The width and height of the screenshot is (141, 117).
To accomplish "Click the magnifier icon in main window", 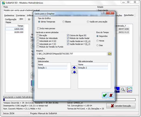I will tap(123, 90).
